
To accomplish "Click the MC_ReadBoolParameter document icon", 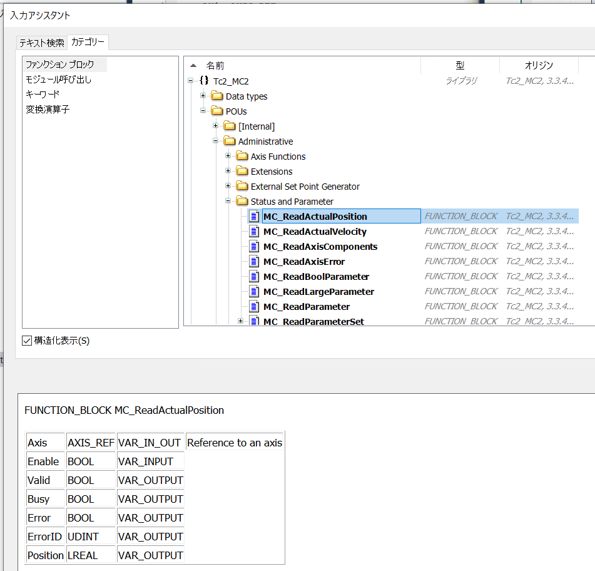I will tap(255, 276).
